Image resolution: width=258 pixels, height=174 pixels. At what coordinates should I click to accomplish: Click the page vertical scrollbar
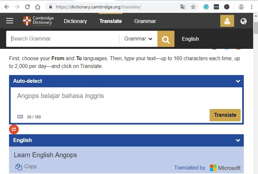tap(256, 93)
